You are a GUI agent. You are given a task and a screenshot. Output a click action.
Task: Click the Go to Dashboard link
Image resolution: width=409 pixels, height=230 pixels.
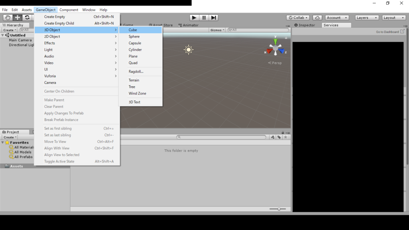click(x=387, y=32)
